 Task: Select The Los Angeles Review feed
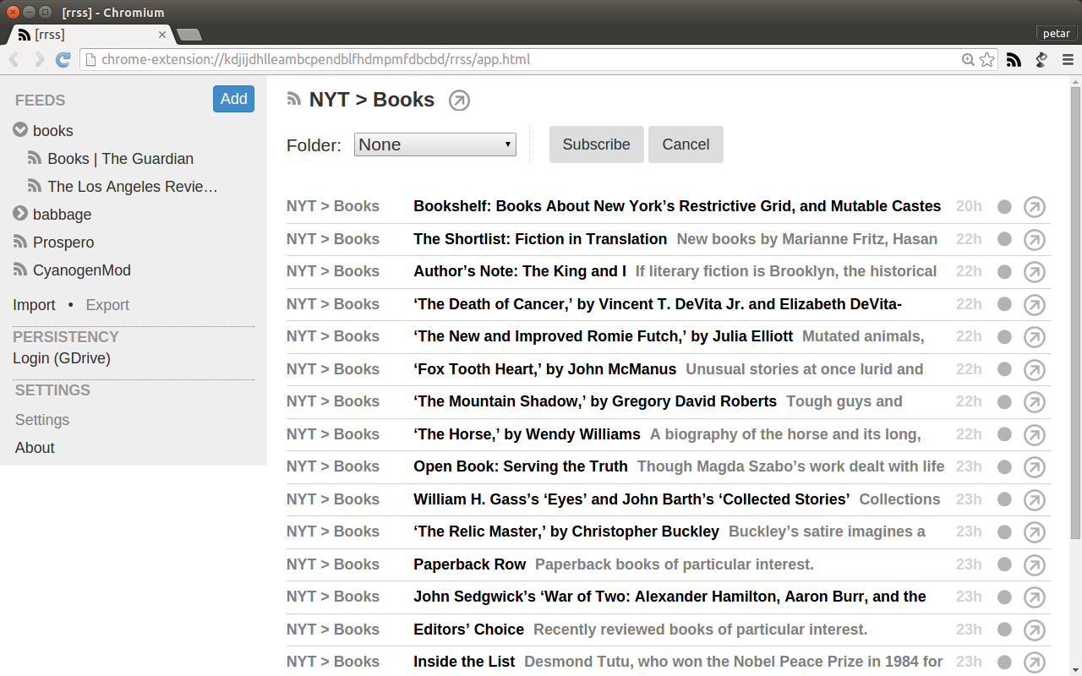point(133,187)
